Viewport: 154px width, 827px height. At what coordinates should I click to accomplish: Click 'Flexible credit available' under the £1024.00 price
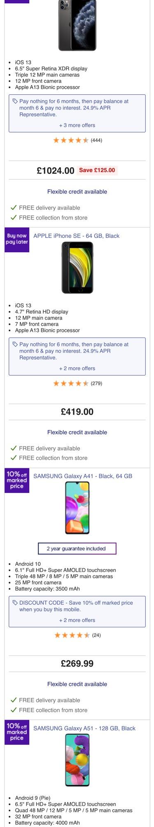point(77,191)
